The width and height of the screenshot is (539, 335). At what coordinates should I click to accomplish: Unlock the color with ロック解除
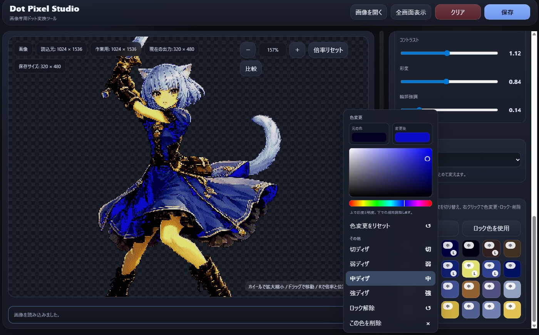(x=390, y=308)
